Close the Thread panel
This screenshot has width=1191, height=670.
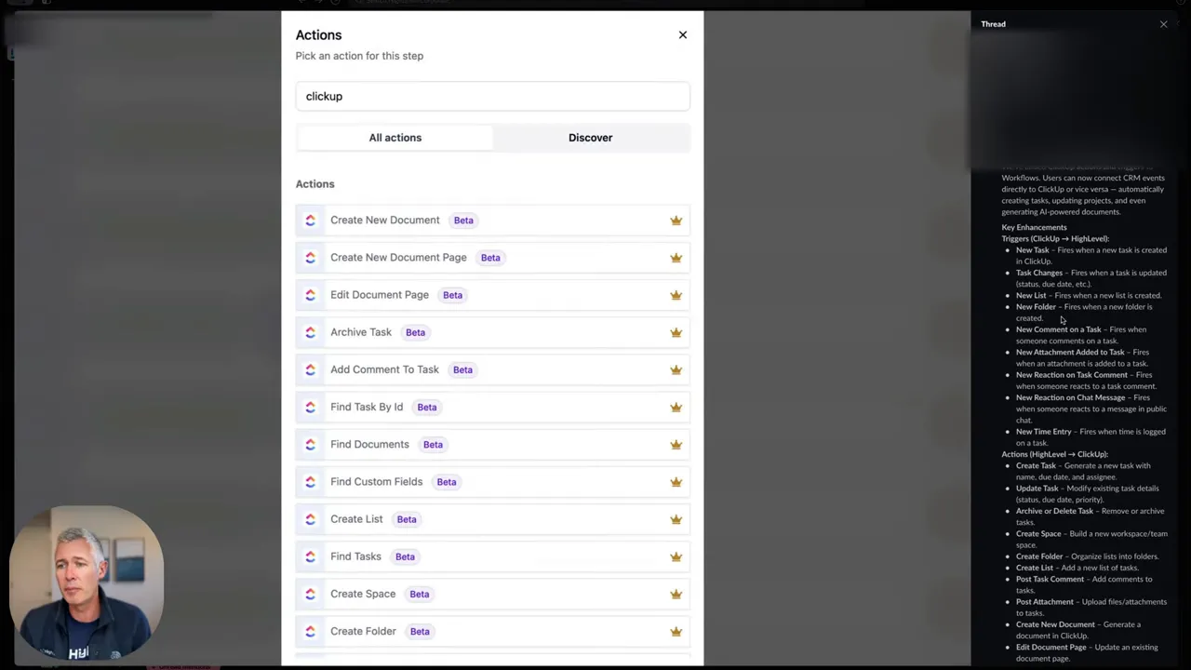click(x=1163, y=24)
